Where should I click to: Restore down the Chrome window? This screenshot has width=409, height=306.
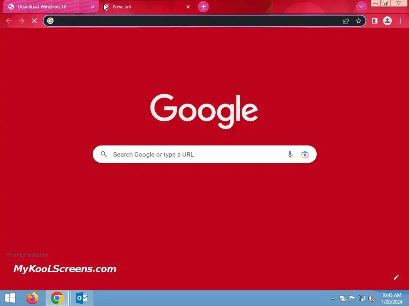click(385, 3)
